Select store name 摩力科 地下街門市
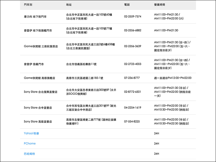 [x=35, y=17]
